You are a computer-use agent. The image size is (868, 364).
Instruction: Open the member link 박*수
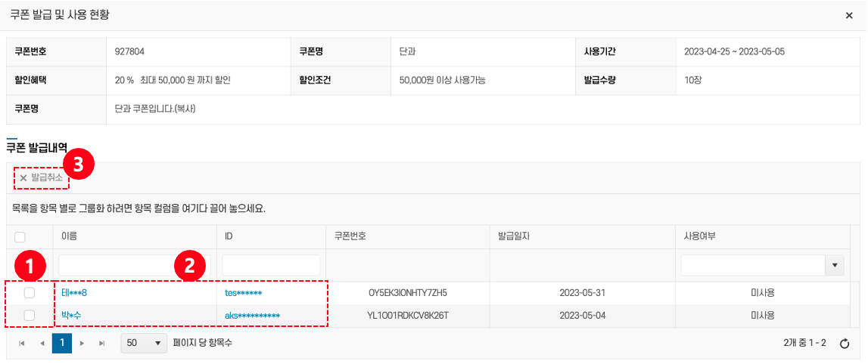73,316
